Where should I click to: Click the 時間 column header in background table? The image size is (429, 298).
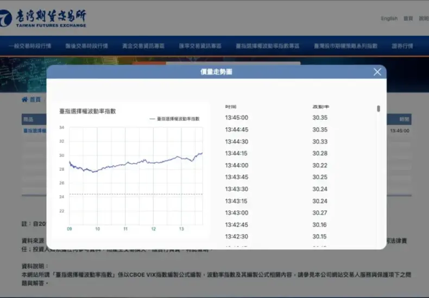pos(404,119)
